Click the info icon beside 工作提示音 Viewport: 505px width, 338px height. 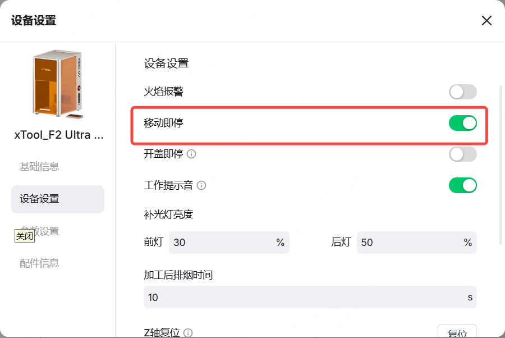[x=202, y=185]
